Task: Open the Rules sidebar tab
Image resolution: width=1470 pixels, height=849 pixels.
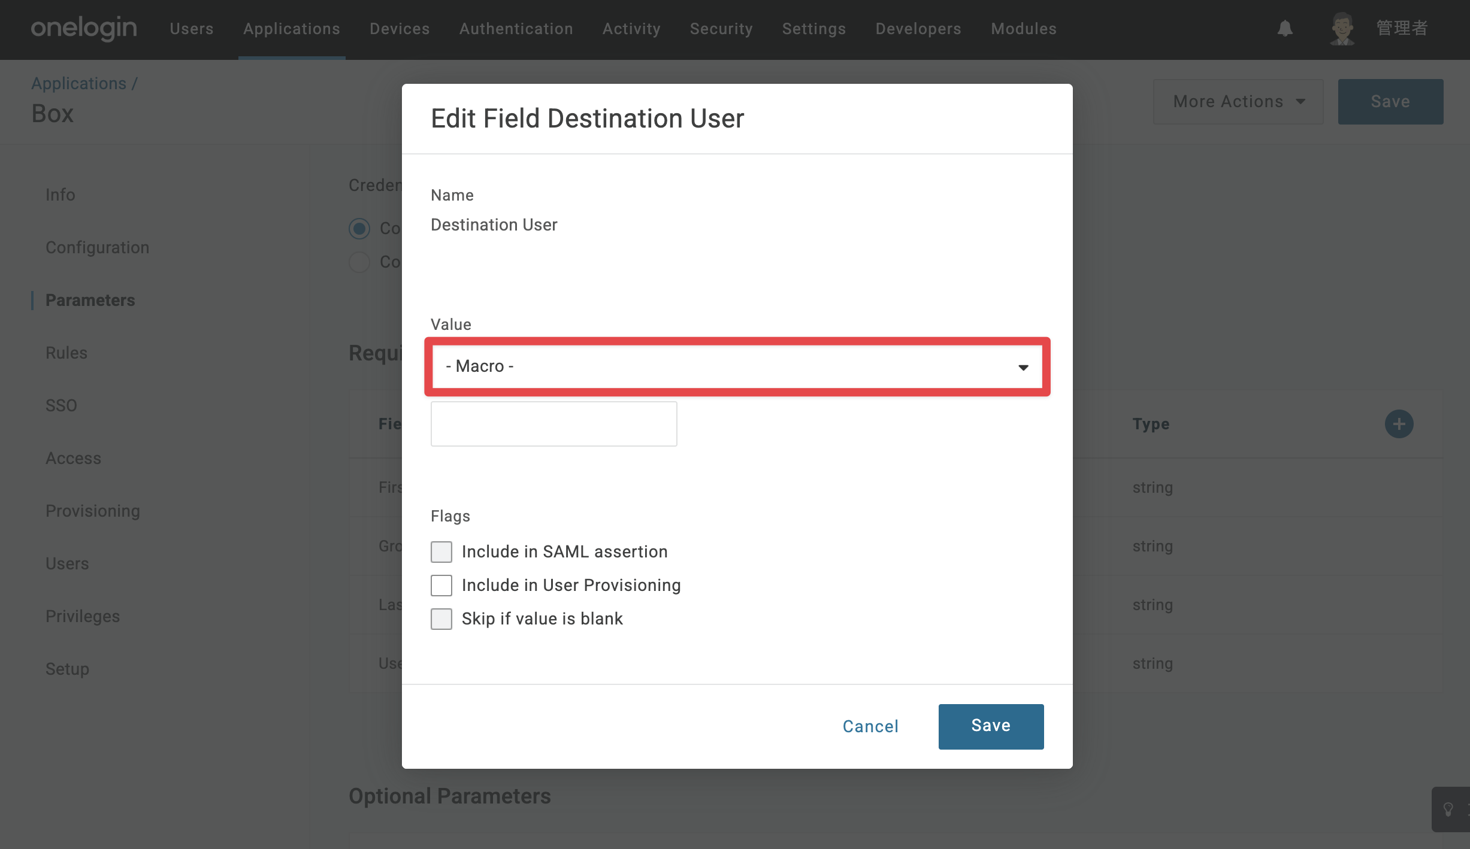Action: coord(66,353)
